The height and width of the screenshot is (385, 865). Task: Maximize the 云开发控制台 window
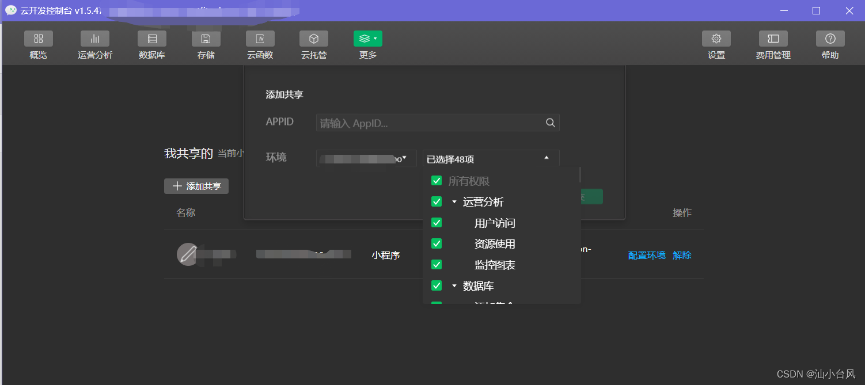[816, 10]
